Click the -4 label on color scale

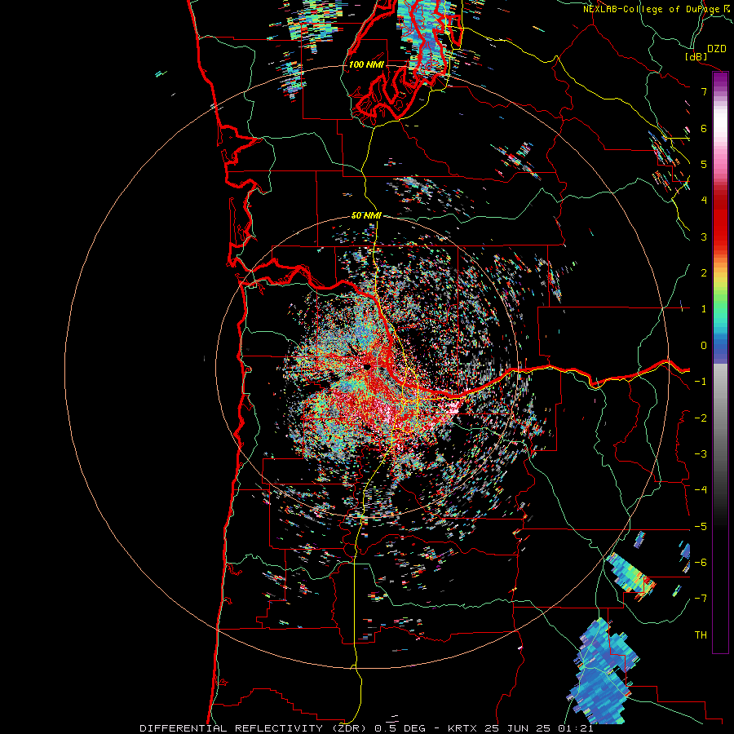701,490
